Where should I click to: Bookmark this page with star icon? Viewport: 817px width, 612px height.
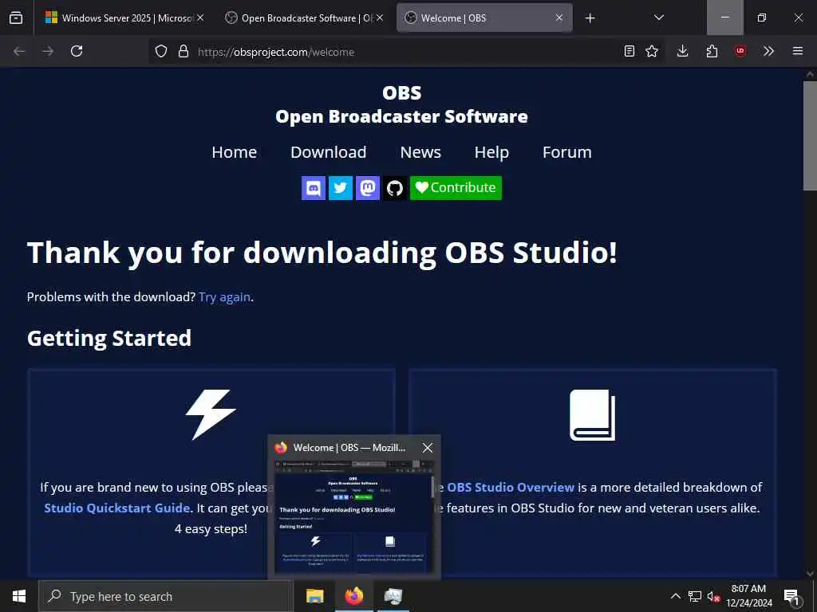coord(652,51)
